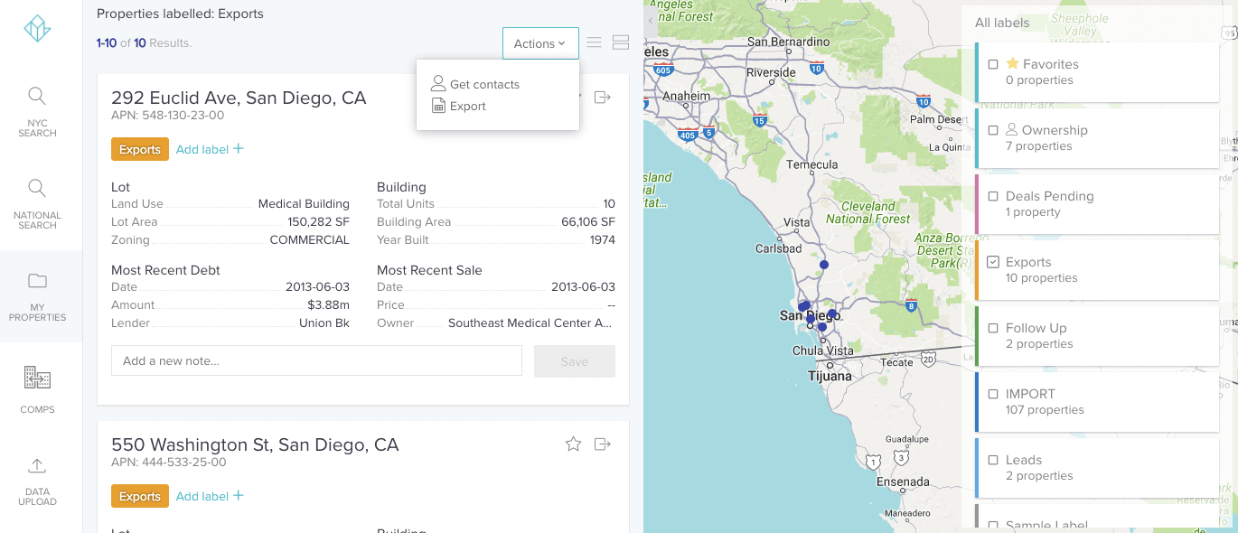The image size is (1238, 533).
Task: Add label to 550 Washington St
Action: [x=210, y=496]
